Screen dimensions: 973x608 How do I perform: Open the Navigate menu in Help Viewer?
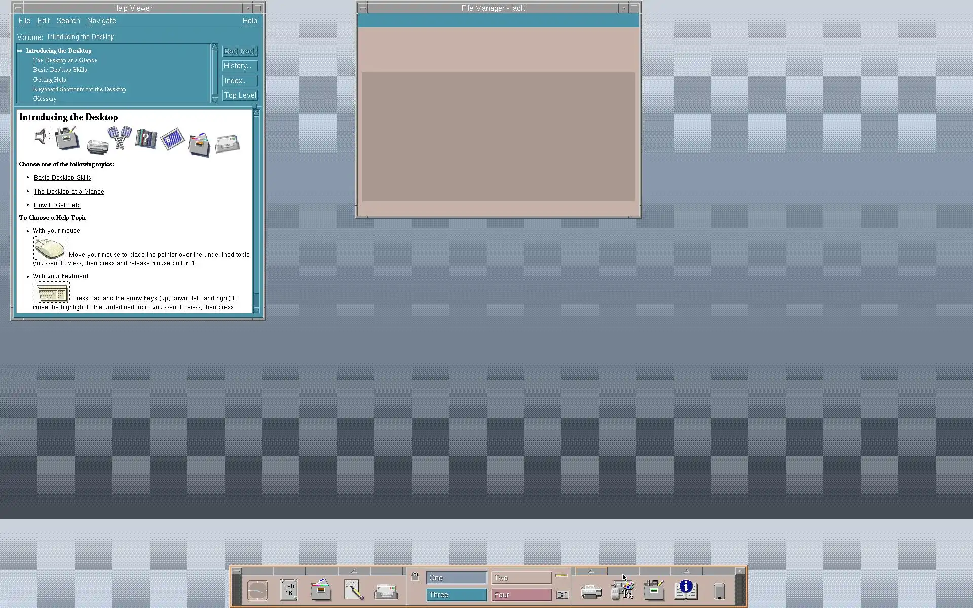tap(101, 21)
